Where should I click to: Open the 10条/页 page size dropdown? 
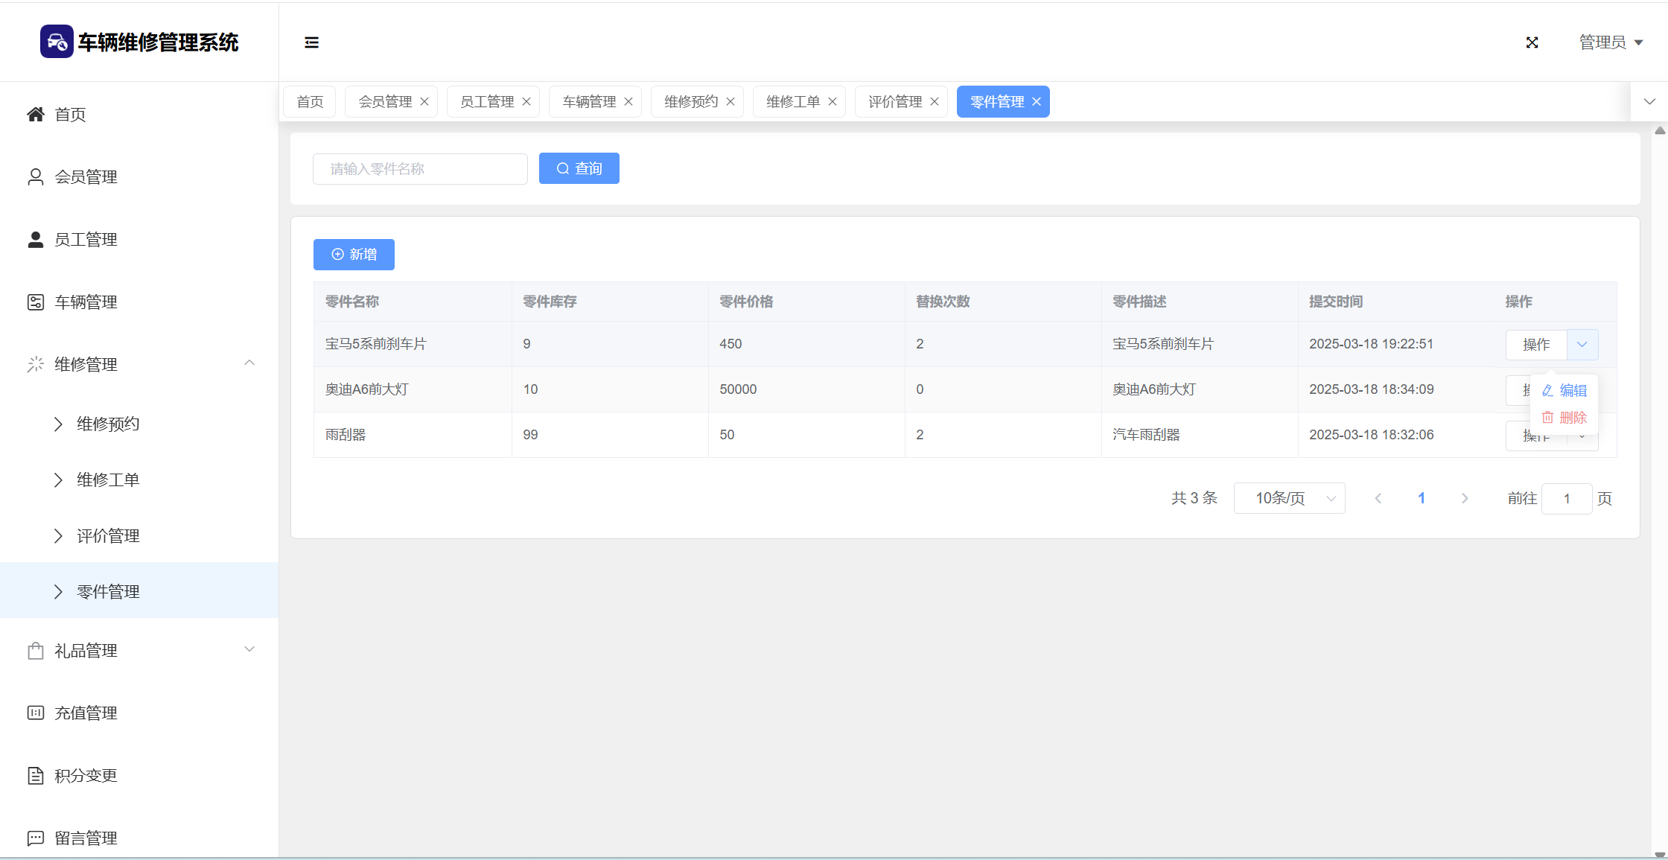1289,498
